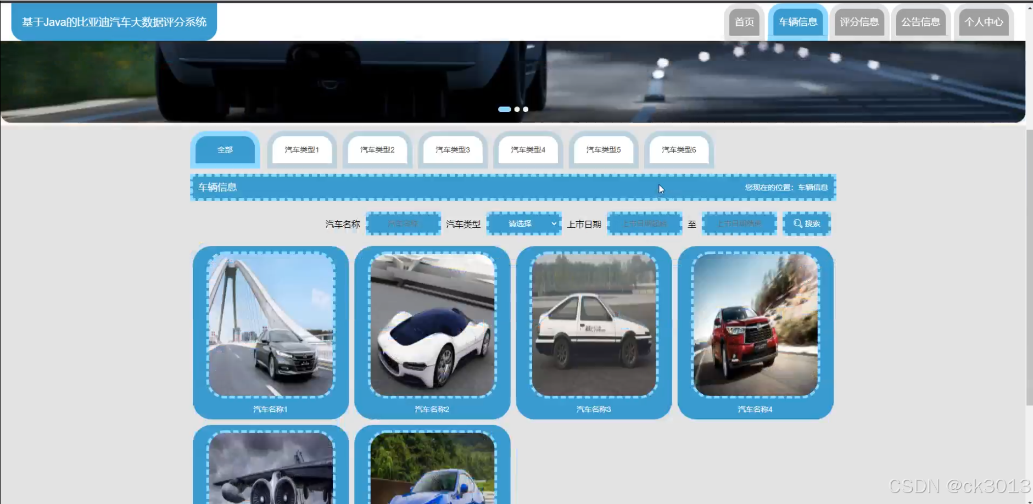Focus the 汽车名称 search input field
The width and height of the screenshot is (1033, 504).
click(x=403, y=223)
